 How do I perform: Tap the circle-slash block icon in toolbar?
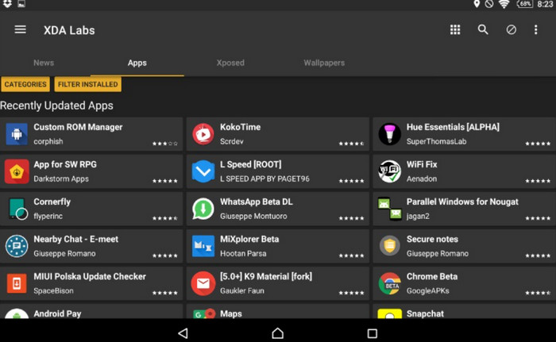tap(511, 30)
